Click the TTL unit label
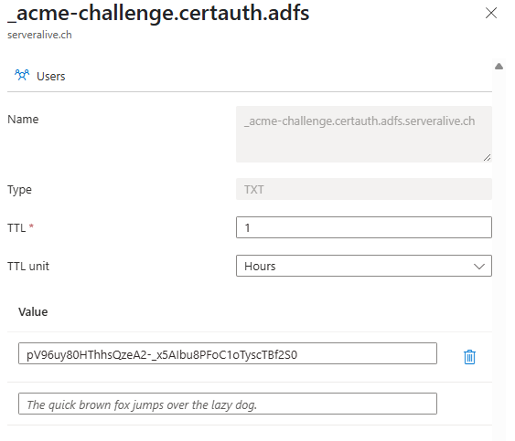The image size is (515, 441). 28,267
